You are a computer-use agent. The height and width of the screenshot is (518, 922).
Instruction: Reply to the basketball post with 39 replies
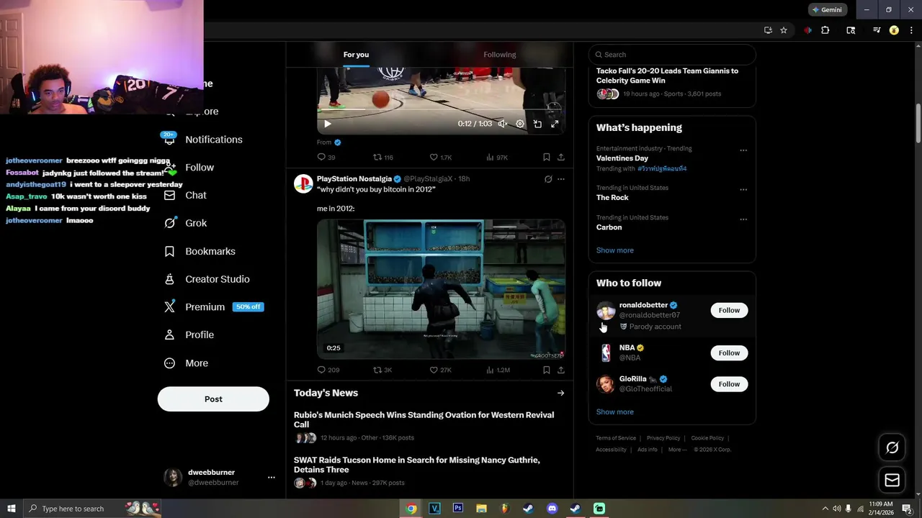[x=326, y=157]
